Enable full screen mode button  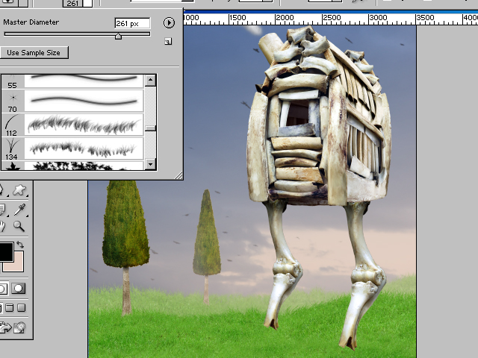(x=21, y=307)
